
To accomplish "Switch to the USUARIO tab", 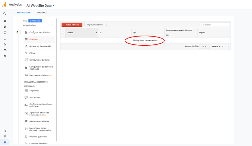I will click(42, 13).
